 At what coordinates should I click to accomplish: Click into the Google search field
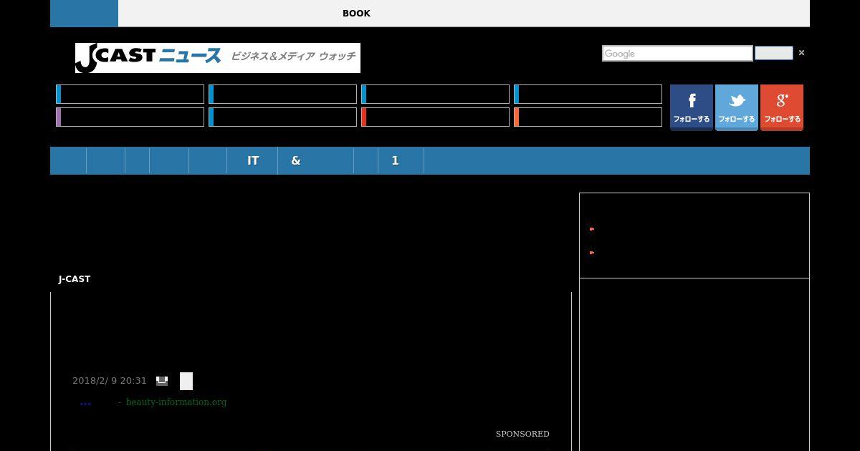pyautogui.click(x=677, y=54)
